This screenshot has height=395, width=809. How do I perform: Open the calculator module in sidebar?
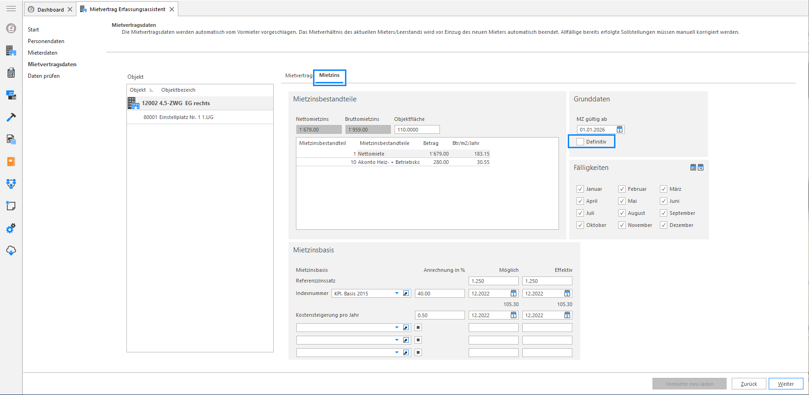coord(11,73)
